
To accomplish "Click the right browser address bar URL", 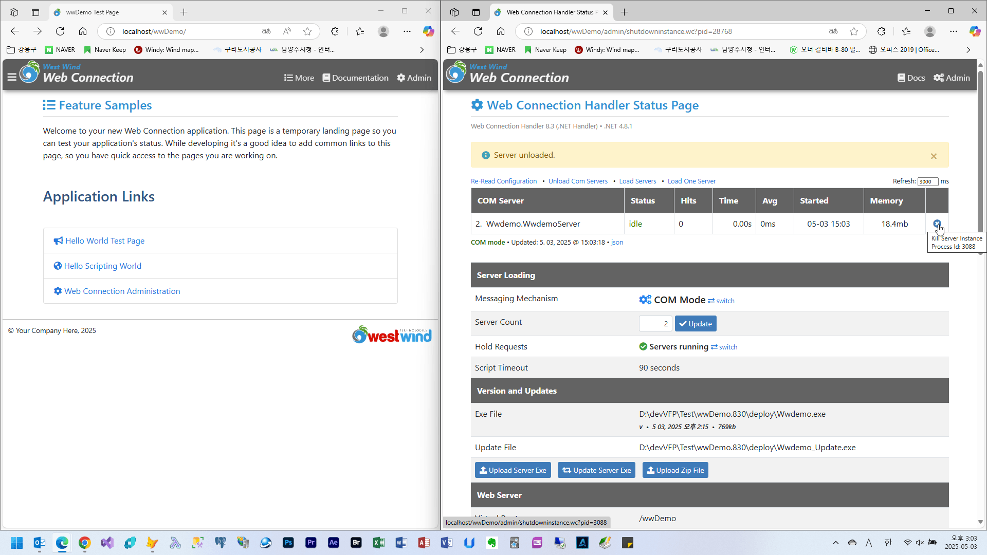I will pos(636,31).
